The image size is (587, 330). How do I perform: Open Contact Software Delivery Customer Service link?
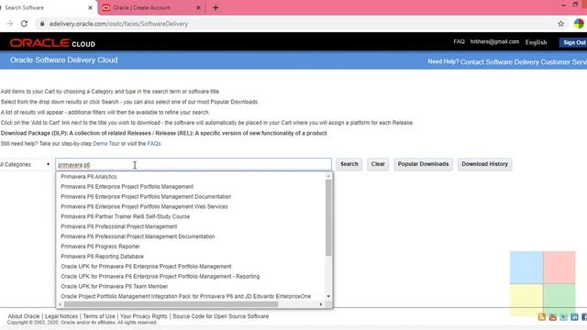[524, 62]
